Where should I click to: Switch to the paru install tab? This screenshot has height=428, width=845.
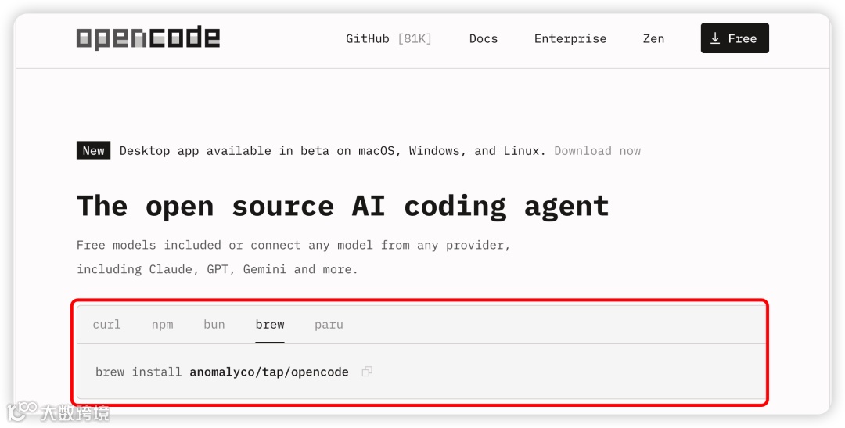(x=329, y=325)
